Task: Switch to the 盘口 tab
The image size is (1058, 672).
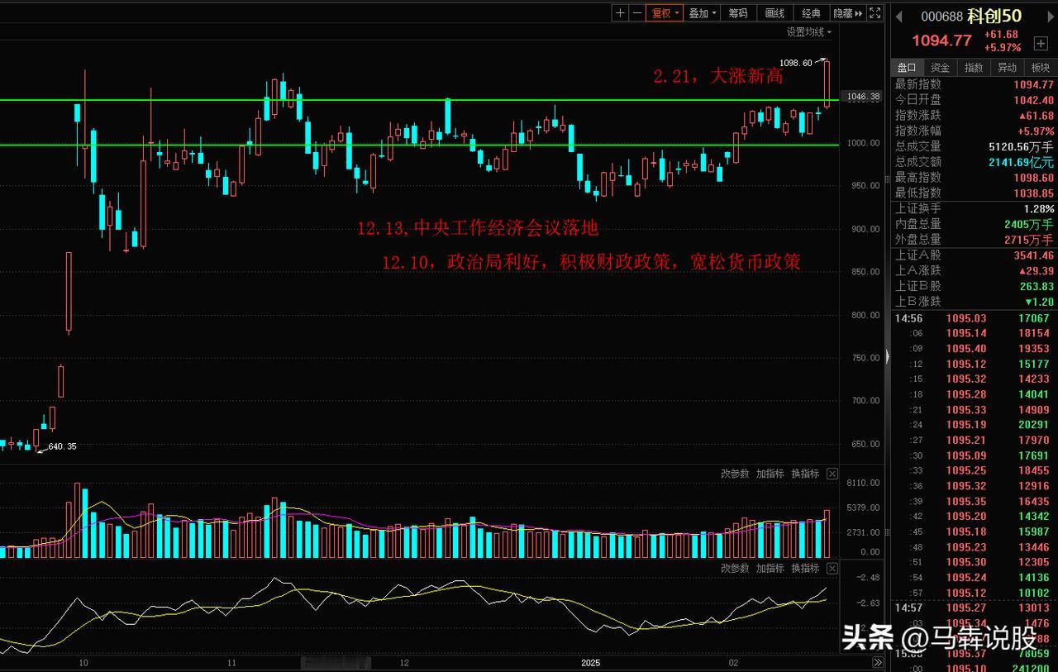Action: [907, 68]
